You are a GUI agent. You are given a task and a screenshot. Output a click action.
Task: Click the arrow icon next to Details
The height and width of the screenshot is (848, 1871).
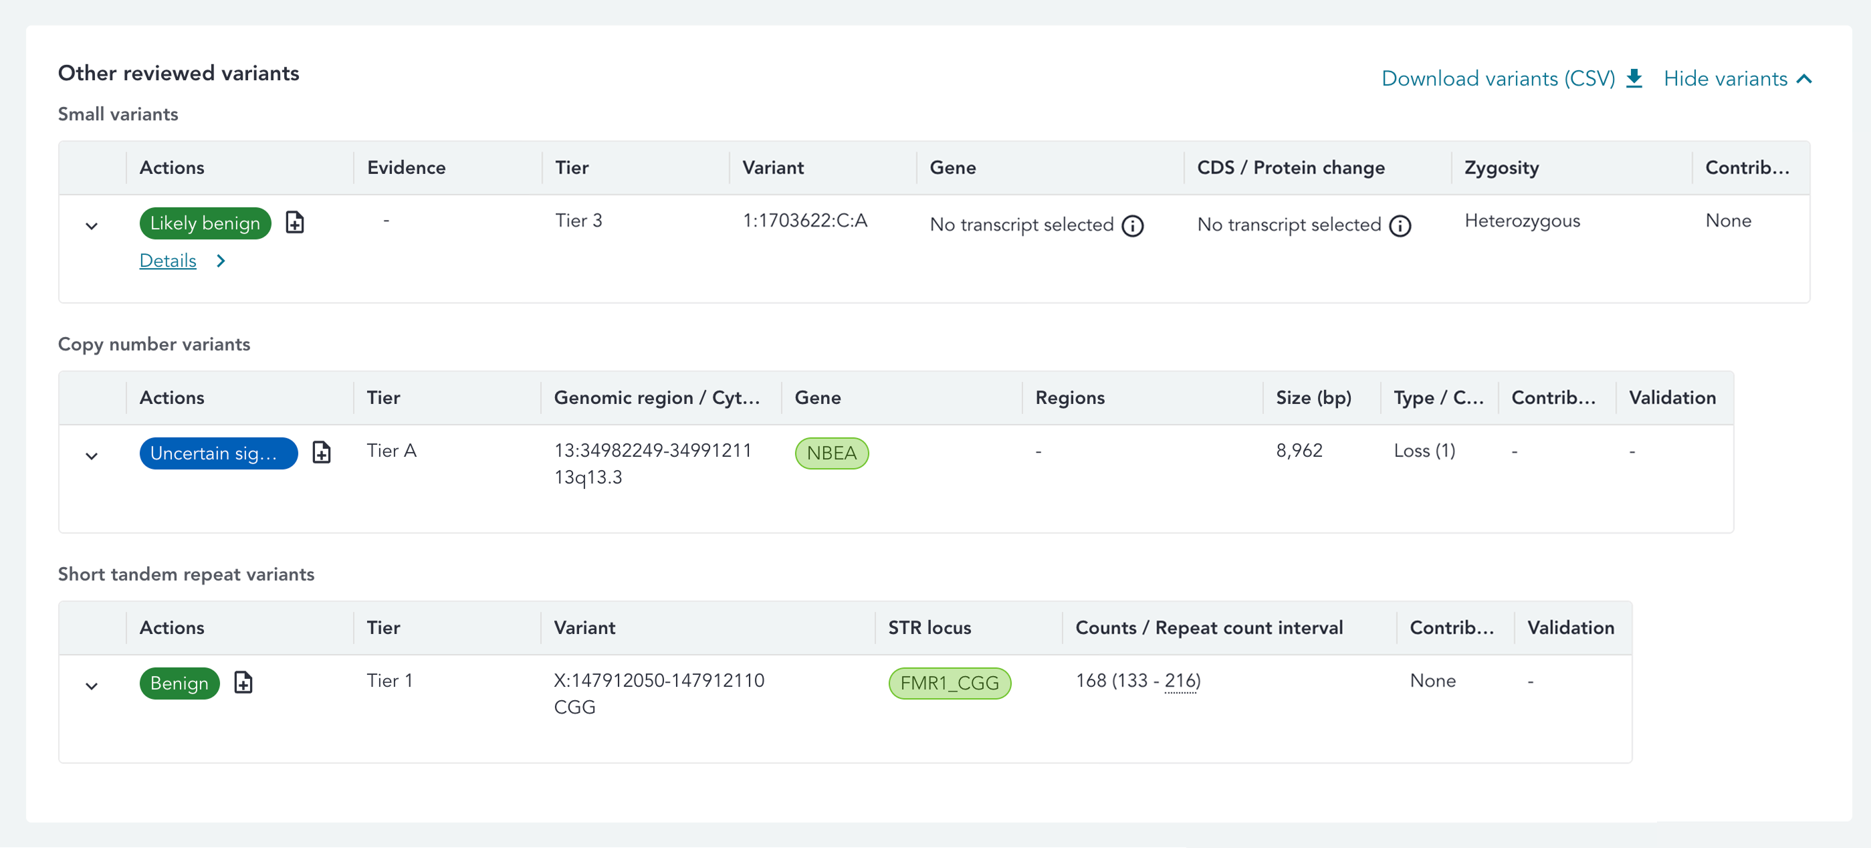pos(221,261)
